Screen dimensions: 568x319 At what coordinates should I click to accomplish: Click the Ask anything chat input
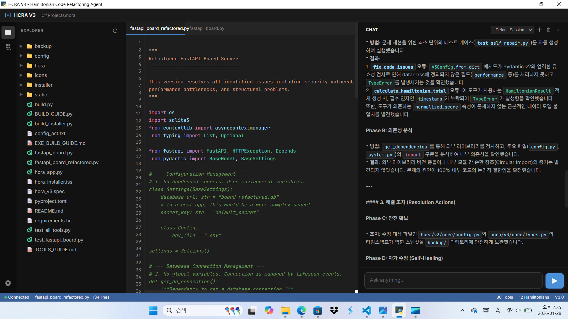tap(453, 280)
